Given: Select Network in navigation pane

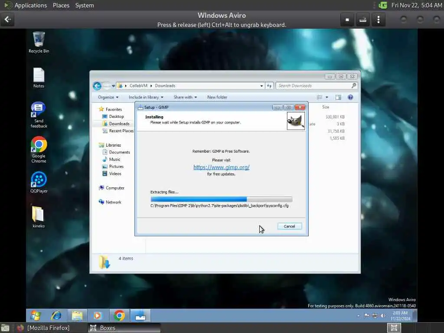Looking at the screenshot, I should 110,202.
